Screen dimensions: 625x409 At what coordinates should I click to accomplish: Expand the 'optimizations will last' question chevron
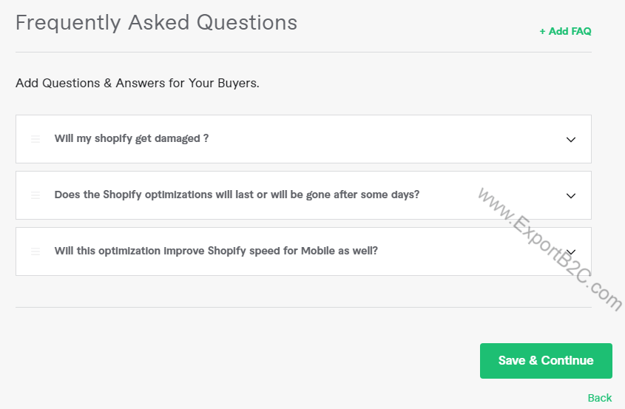click(x=570, y=195)
